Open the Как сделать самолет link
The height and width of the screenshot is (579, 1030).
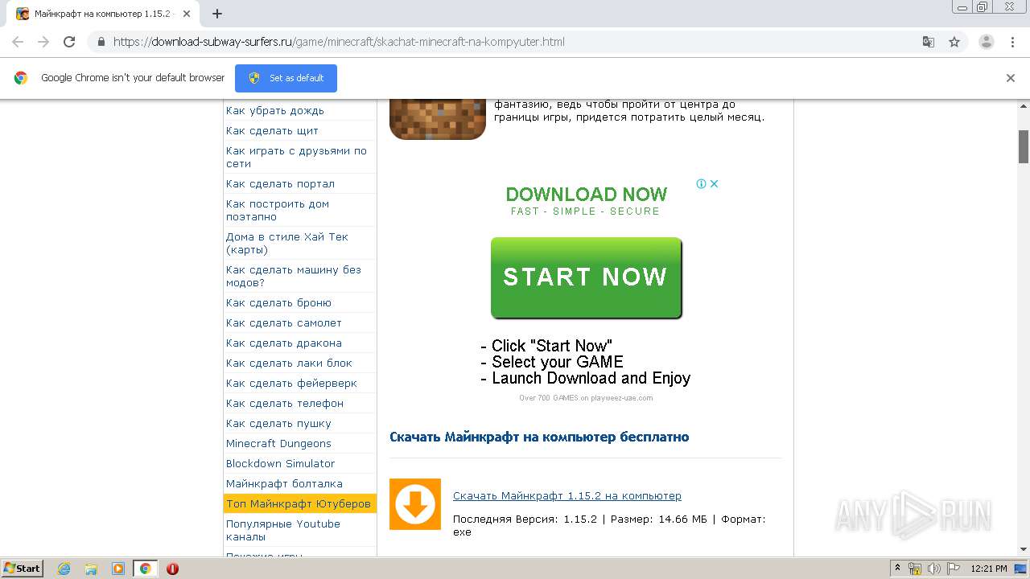[284, 322]
